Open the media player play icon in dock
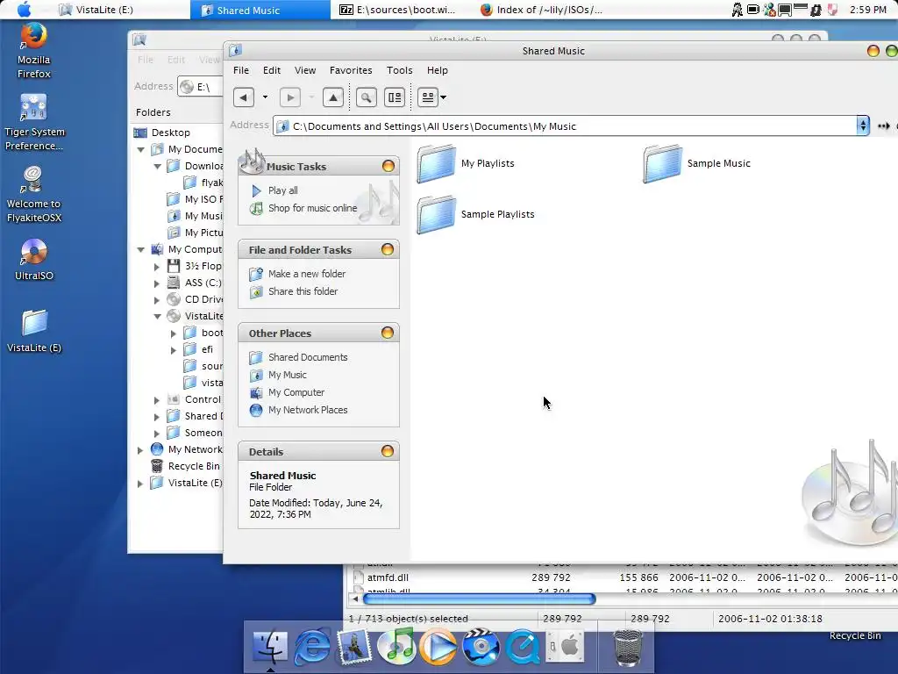This screenshot has height=674, width=898. [438, 647]
